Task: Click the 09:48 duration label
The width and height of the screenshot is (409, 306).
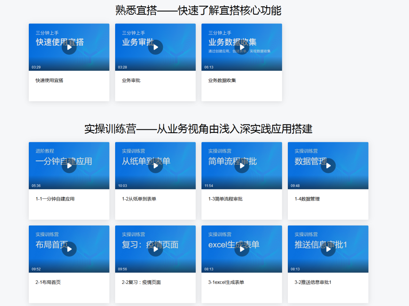Action: 295,186
